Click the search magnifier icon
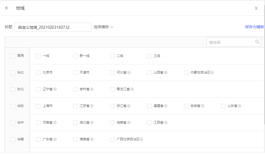 point(257,42)
